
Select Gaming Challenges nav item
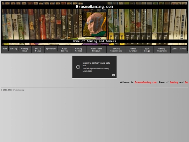[116, 50]
